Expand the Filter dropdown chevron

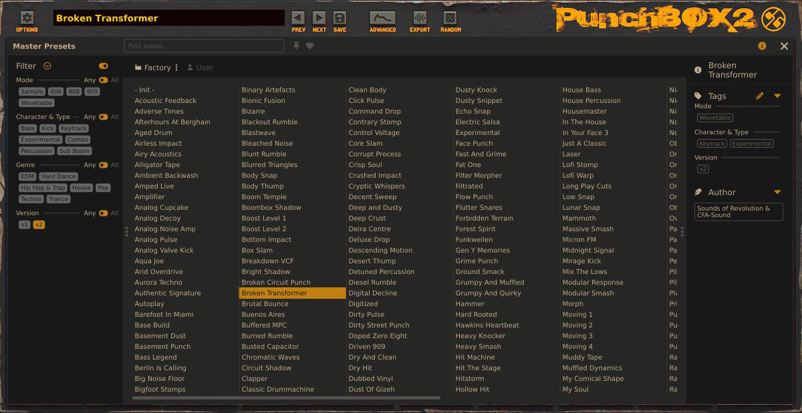point(47,66)
